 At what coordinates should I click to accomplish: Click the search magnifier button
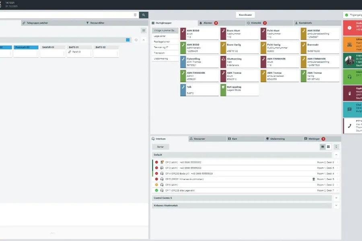[x=144, y=15]
